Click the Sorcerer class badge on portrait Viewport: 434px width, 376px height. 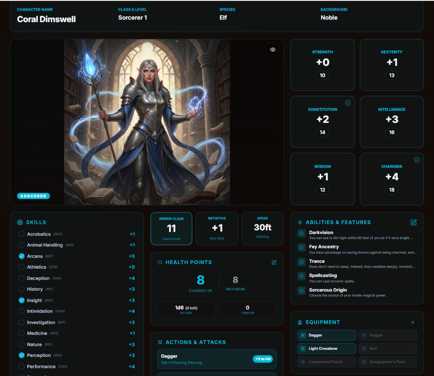(33, 196)
